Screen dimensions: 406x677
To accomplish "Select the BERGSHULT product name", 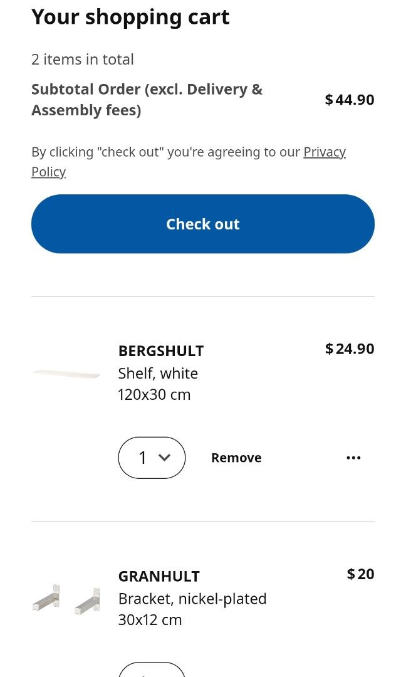I will pyautogui.click(x=161, y=351).
